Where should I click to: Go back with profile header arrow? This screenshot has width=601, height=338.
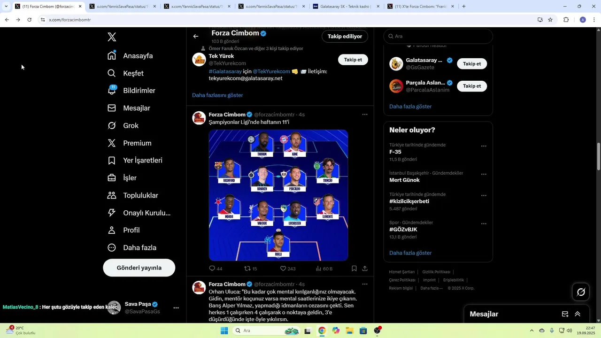pos(196,36)
